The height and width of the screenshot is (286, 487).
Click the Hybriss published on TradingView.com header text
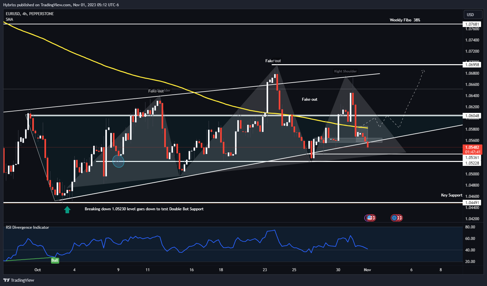[61, 5]
